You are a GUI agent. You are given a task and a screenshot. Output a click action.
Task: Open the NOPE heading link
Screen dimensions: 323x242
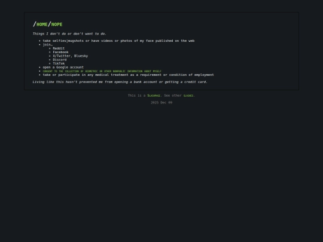click(x=57, y=24)
